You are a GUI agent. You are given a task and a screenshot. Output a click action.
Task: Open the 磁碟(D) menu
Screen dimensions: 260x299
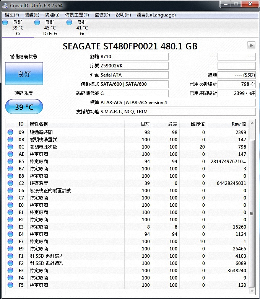point(102,15)
